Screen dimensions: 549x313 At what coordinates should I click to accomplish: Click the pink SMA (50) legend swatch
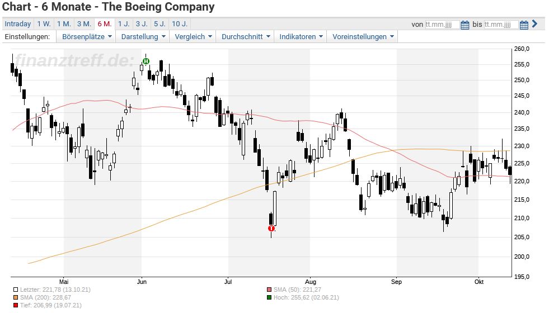[x=269, y=290]
